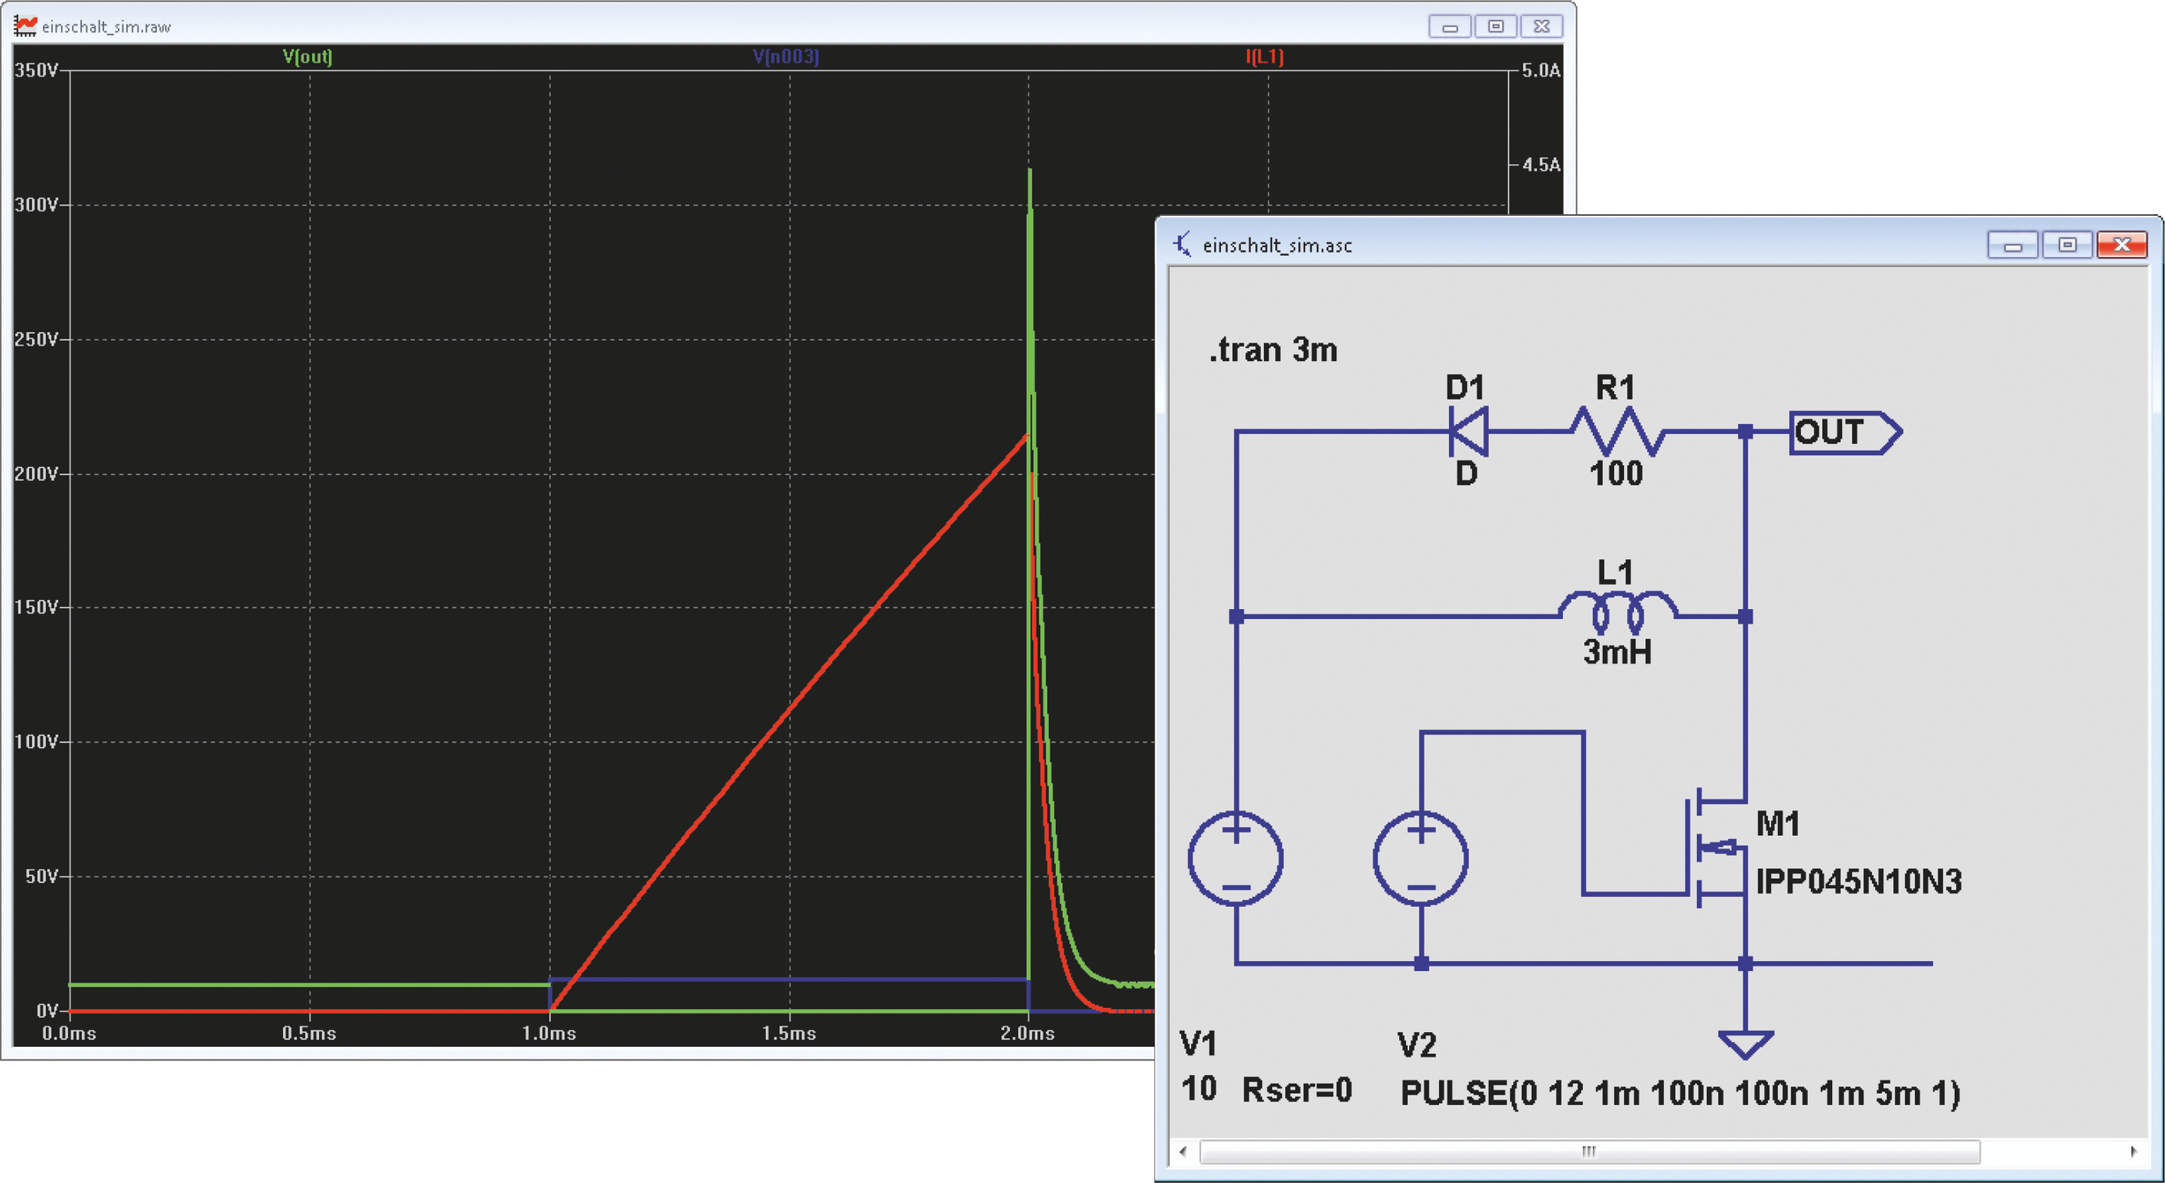
Task: Click the V1 voltage source symbol
Action: (x=1235, y=859)
